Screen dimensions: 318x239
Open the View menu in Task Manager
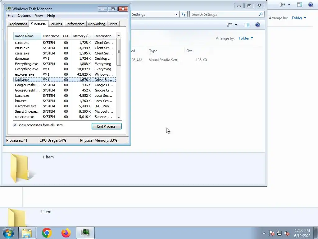tap(39, 16)
